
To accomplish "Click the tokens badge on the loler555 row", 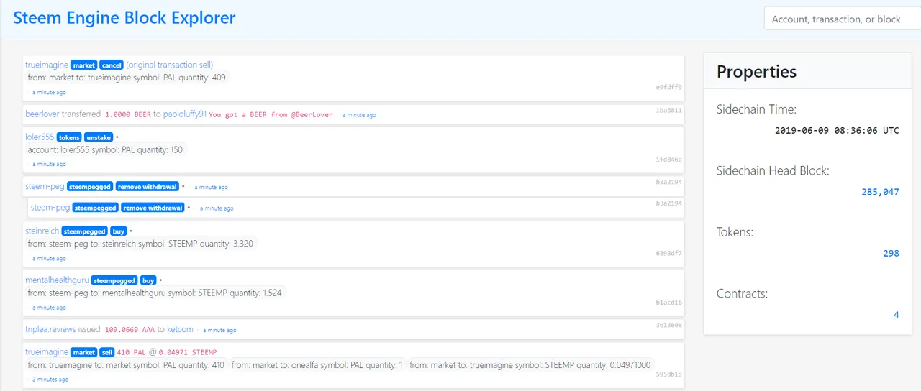I will [x=69, y=137].
